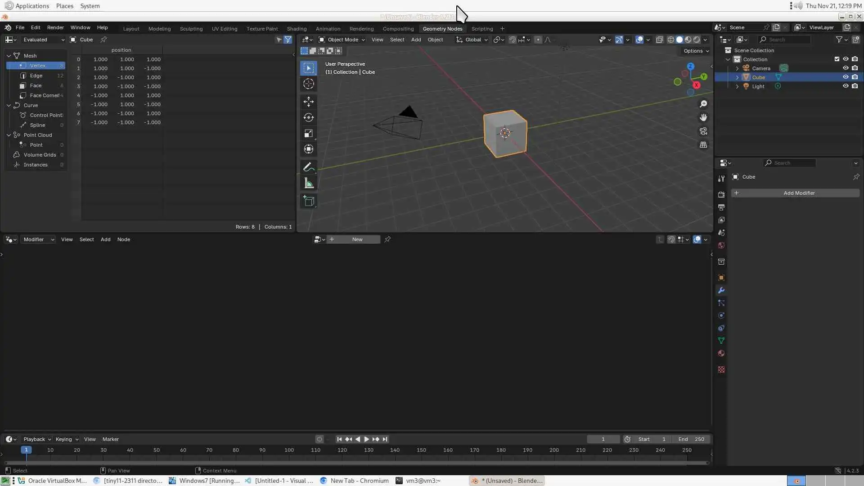This screenshot has width=864, height=486.
Task: Expand the Camera item in outliner
Action: [737, 68]
